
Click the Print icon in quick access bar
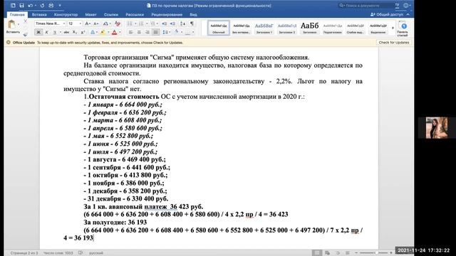point(51,6)
